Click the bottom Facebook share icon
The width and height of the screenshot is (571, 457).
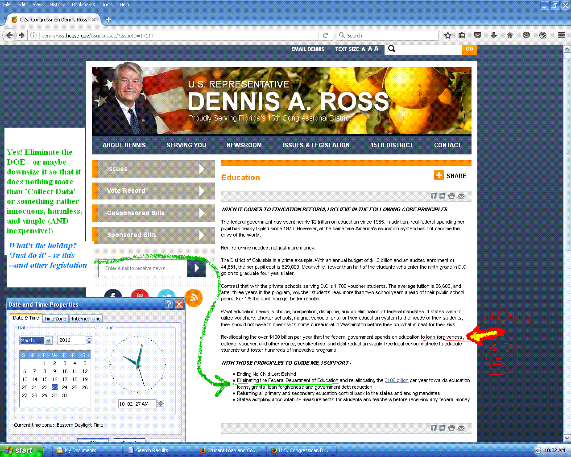[x=434, y=428]
